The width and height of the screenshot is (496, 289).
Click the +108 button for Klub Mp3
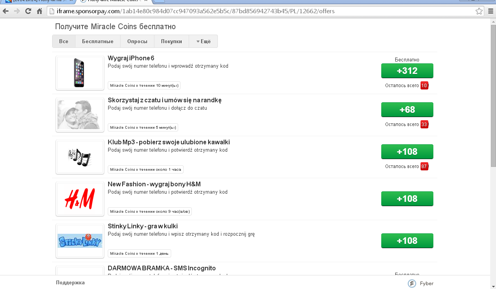(x=407, y=152)
